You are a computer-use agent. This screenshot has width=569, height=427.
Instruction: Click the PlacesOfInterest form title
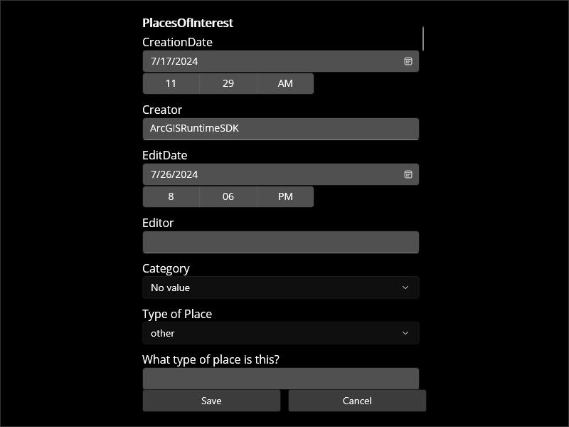pos(188,23)
